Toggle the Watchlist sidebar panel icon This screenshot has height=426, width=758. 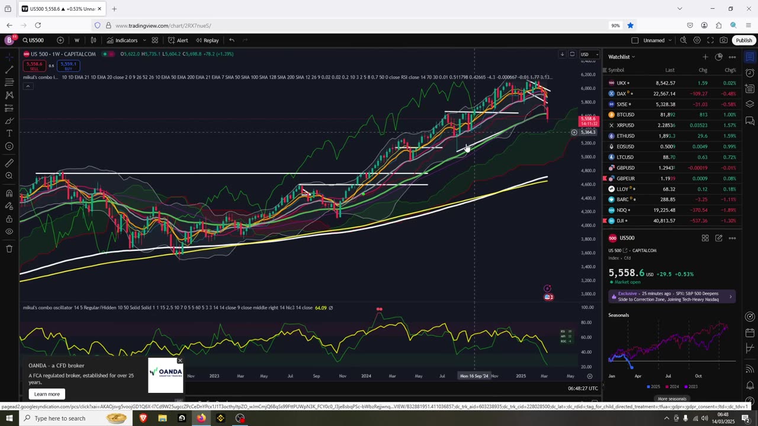pyautogui.click(x=750, y=57)
